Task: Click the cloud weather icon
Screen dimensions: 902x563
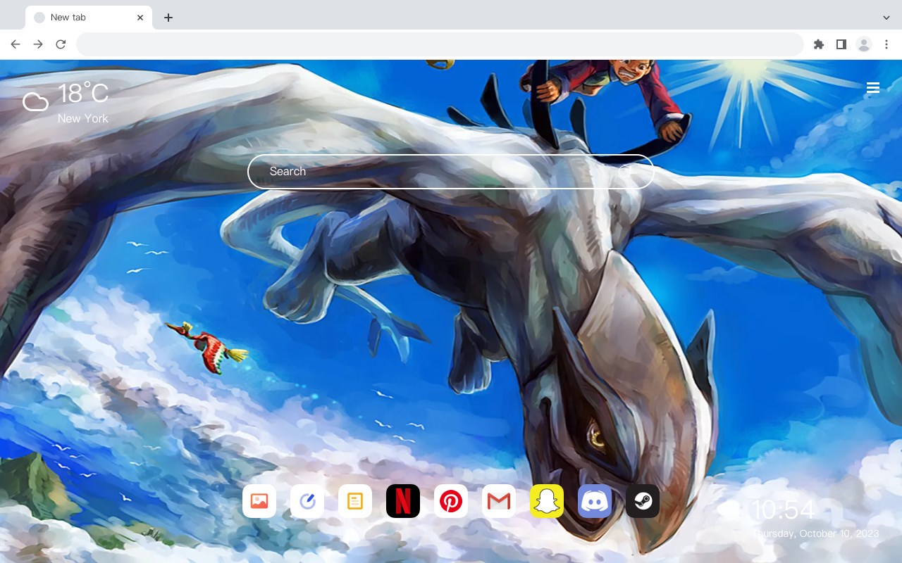Action: click(35, 103)
